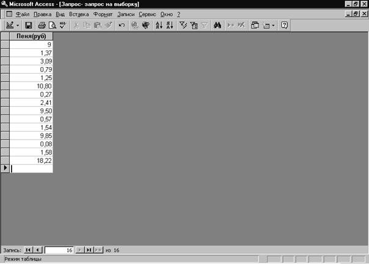Click the cell with value 2,41

31,102
